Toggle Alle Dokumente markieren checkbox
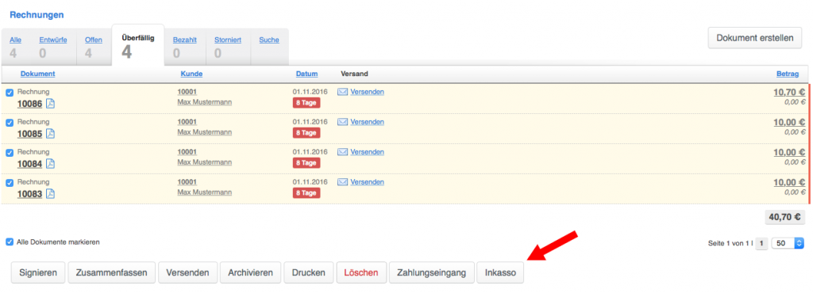This screenshot has height=293, width=813. 10,242
